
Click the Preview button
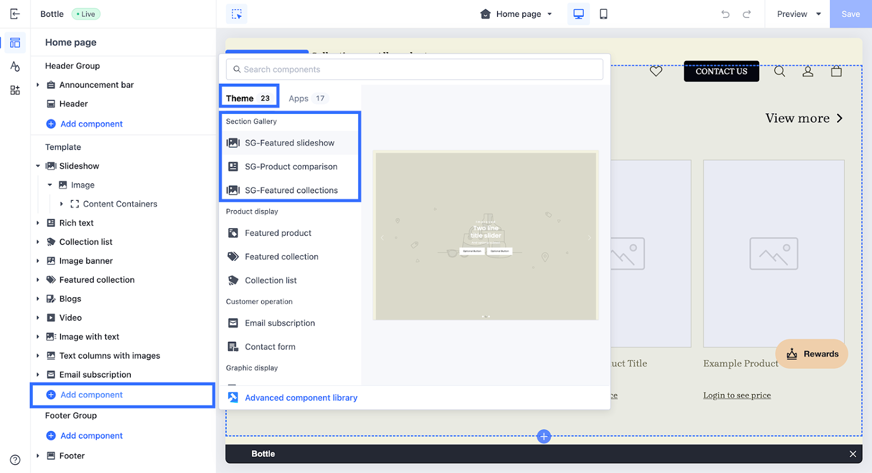792,14
